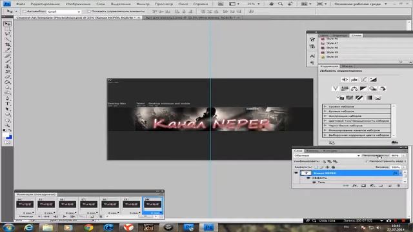Toggle visibility of Эффекты on the layer
This screenshot has width=413, height=232.
click(x=308, y=178)
